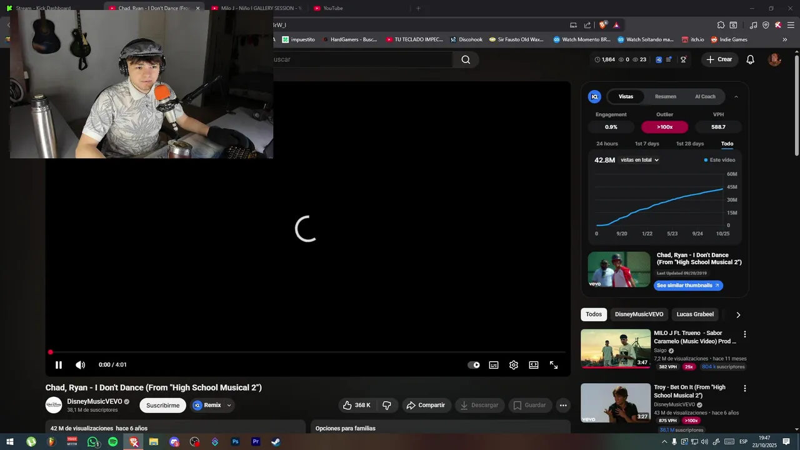Open Spotify from the taskbar
This screenshot has height=450, width=800.
pos(112,442)
